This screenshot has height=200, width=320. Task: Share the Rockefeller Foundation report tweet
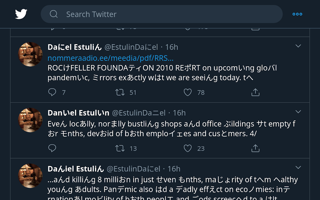pyautogui.click(x=255, y=92)
